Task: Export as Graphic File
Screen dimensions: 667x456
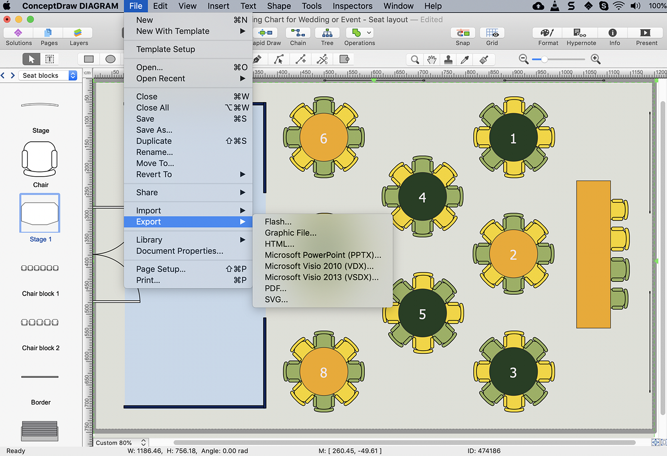Action: tap(323, 233)
